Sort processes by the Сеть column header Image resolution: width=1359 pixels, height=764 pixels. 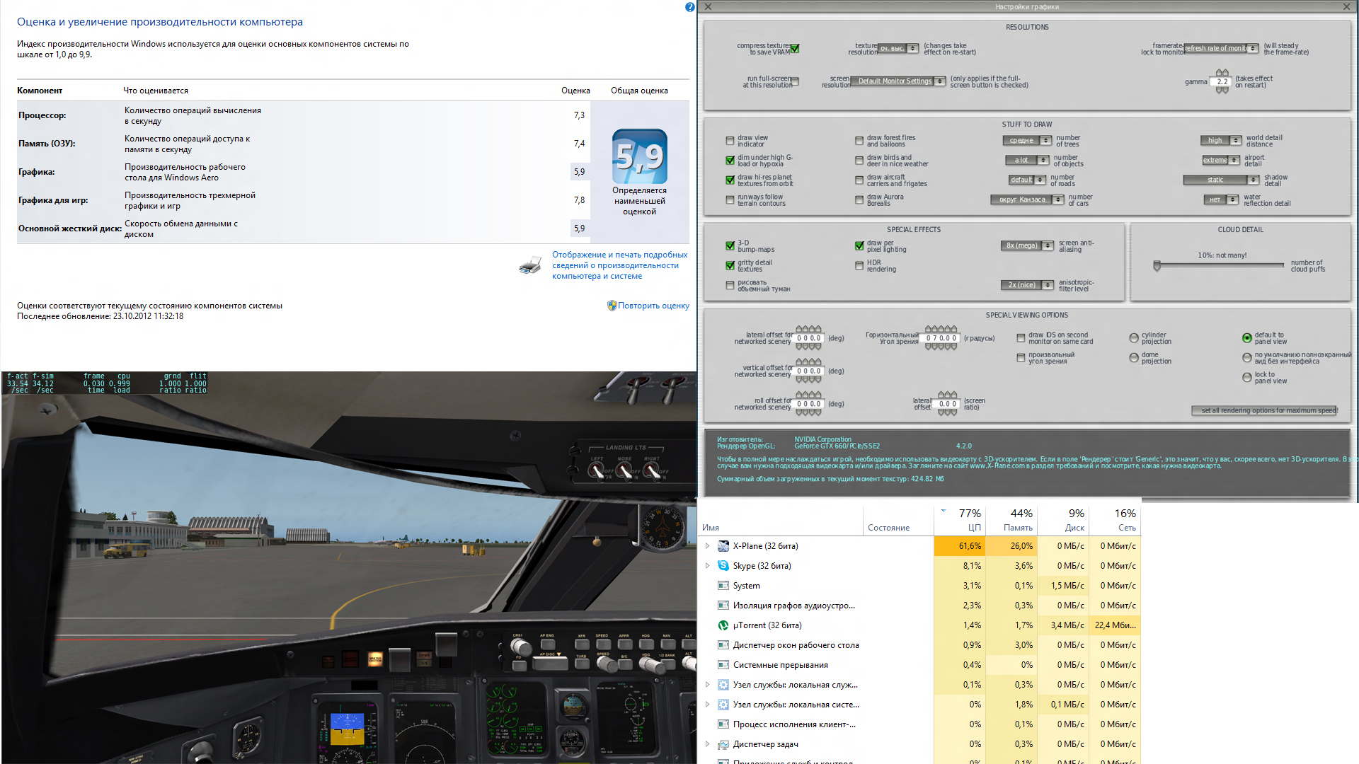1115,521
